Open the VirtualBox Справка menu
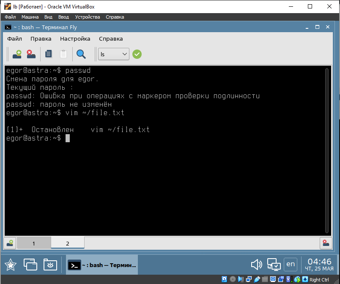The height and width of the screenshot is (284, 340). (115, 17)
